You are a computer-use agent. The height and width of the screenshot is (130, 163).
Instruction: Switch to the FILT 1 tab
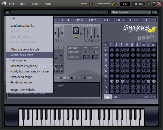(x=109, y=20)
